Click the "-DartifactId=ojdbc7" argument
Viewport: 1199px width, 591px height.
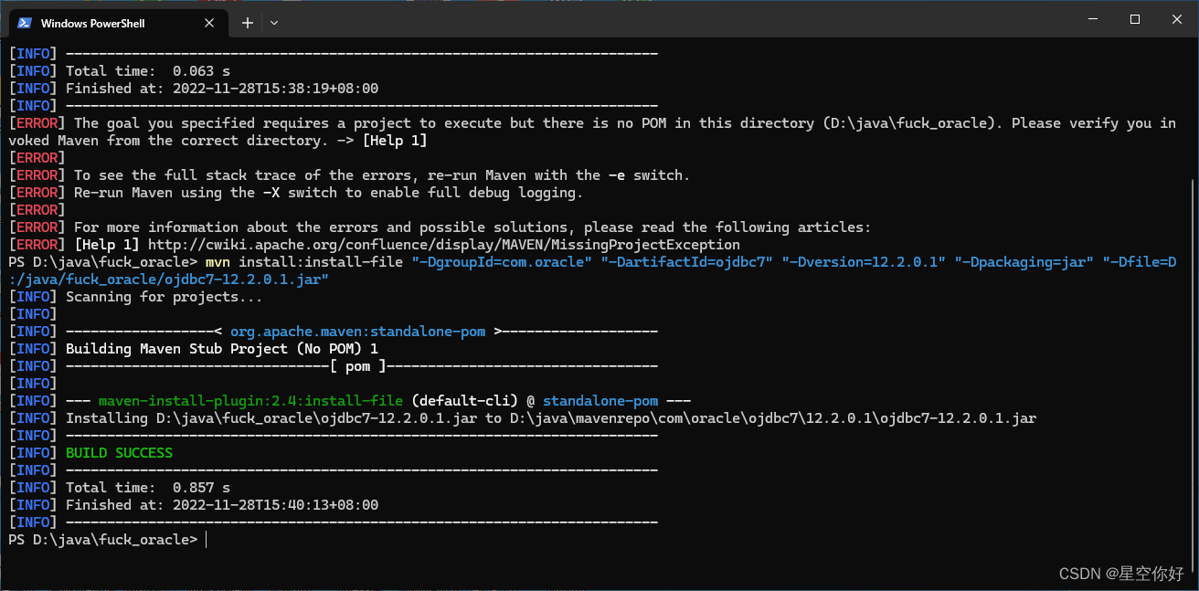686,262
